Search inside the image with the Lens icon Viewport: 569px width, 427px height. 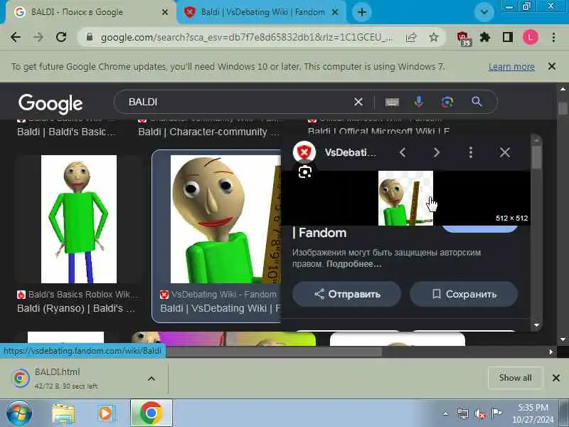(305, 172)
